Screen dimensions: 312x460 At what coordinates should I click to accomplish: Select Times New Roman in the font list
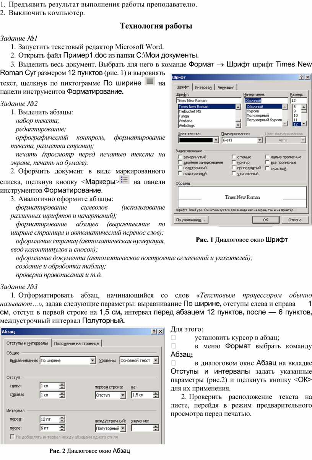206,107
